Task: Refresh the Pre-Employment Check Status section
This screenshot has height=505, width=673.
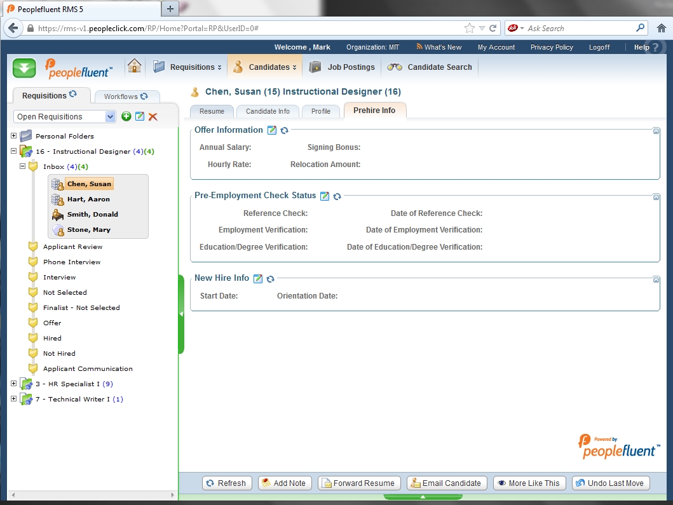Action: pos(337,196)
